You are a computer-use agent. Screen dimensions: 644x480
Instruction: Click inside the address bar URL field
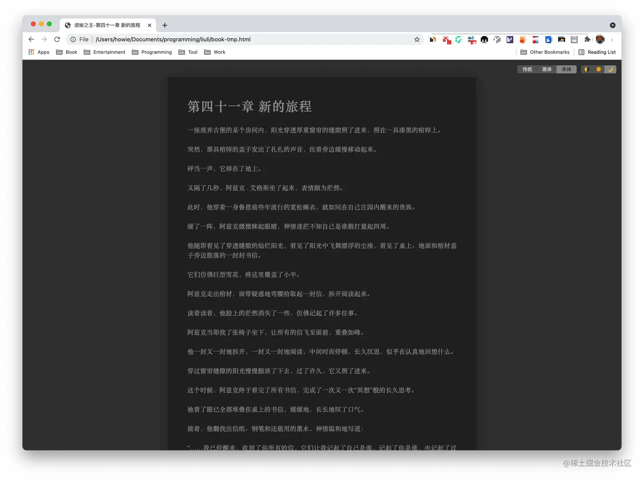click(213, 39)
